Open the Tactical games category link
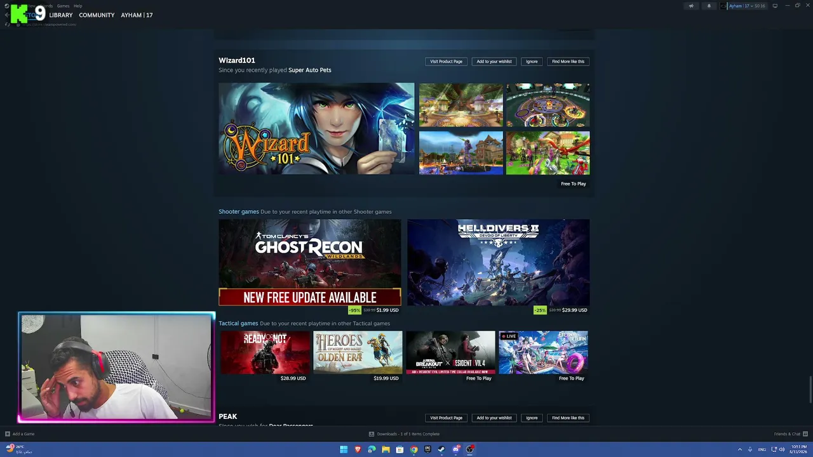 pyautogui.click(x=238, y=323)
